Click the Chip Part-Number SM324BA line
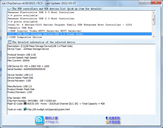163x128 pixels. click(x=32, y=101)
